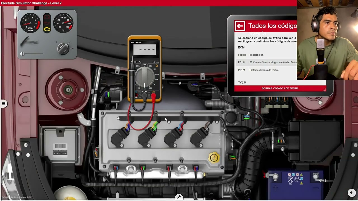Image resolution: width=358 pixels, height=201 pixels.
Task: Set multimeter range to 20M ohms
Action: pyautogui.click(x=150, y=66)
